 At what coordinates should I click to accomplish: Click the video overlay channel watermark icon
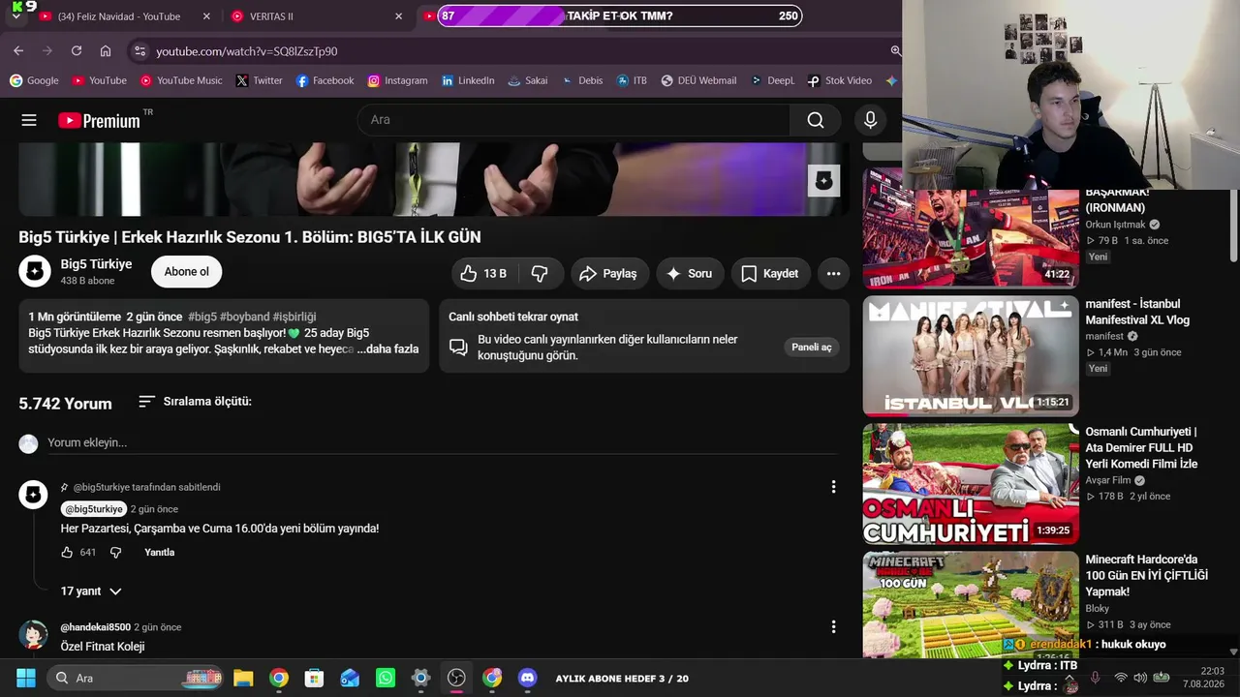[823, 181]
